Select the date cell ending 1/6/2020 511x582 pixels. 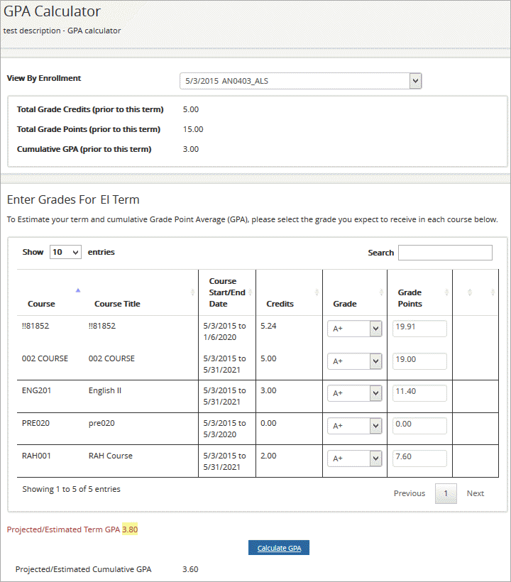pos(224,331)
